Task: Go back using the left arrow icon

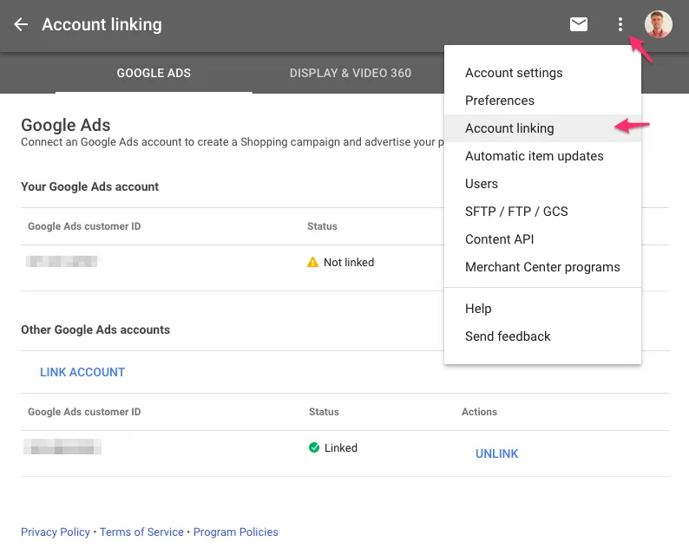Action: point(21,24)
